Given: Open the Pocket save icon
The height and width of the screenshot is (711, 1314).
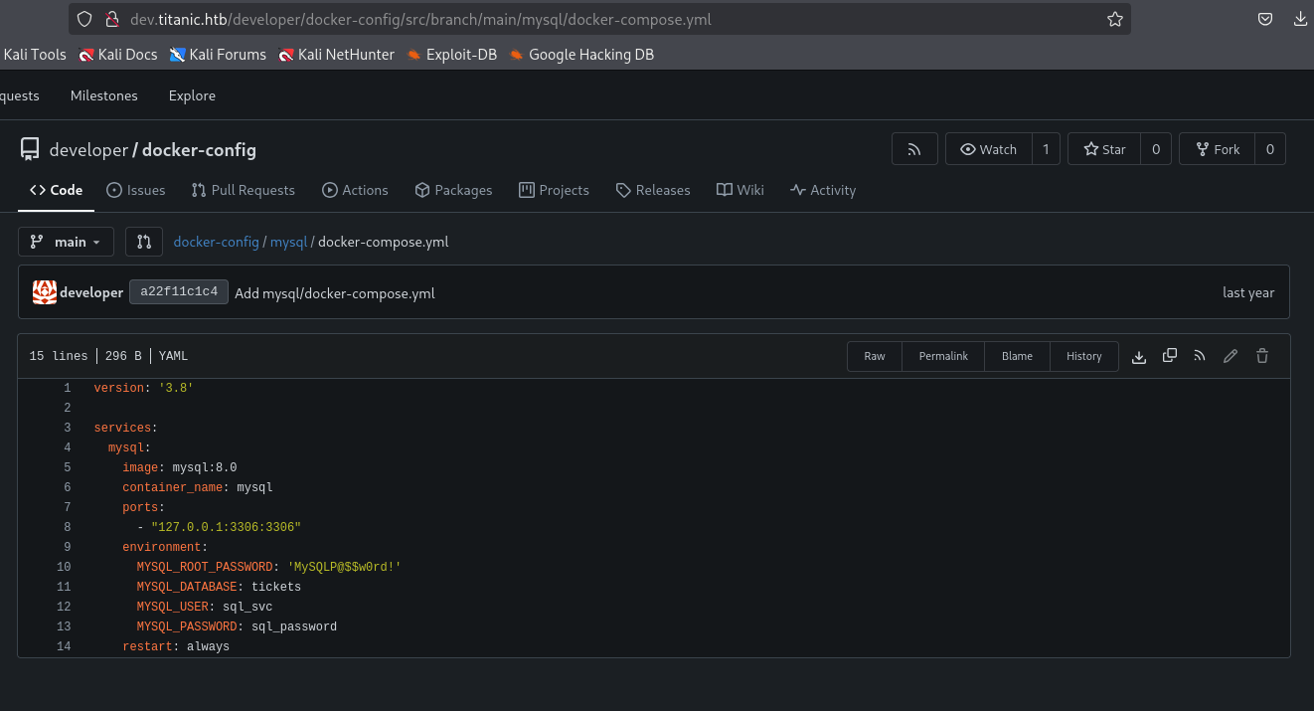Looking at the screenshot, I should click(x=1265, y=19).
